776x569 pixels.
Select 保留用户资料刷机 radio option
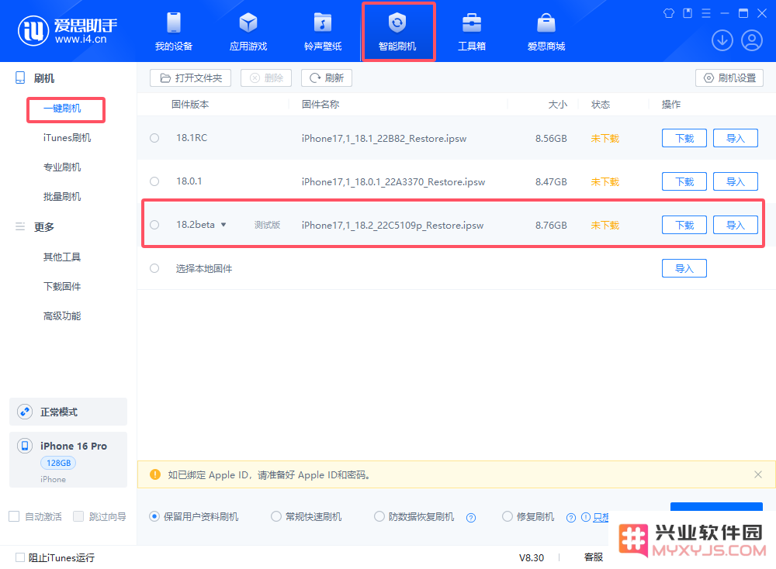click(x=154, y=516)
